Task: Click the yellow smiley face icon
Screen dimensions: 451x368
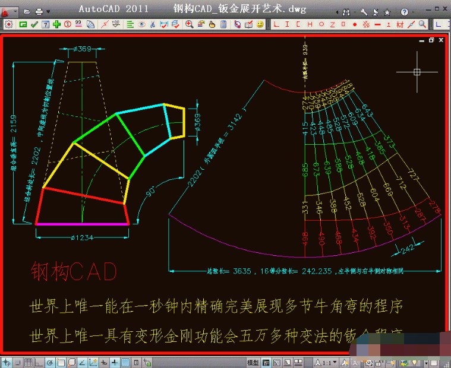Action: point(260,24)
